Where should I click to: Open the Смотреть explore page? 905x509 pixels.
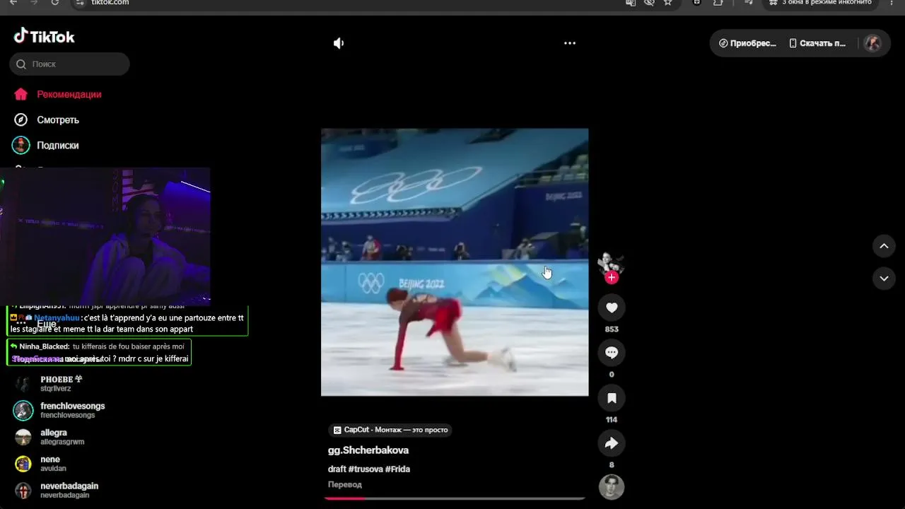(x=46, y=119)
